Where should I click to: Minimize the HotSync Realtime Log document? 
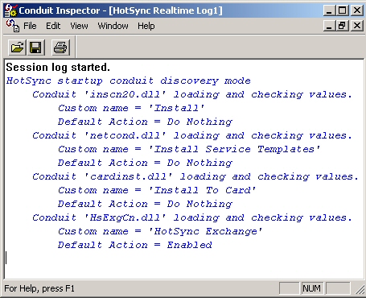pyautogui.click(x=329, y=26)
